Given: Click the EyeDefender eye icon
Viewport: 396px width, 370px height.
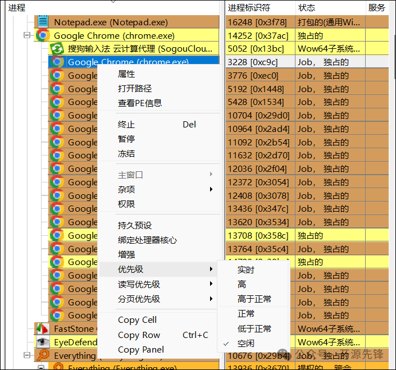Looking at the screenshot, I should tap(43, 342).
